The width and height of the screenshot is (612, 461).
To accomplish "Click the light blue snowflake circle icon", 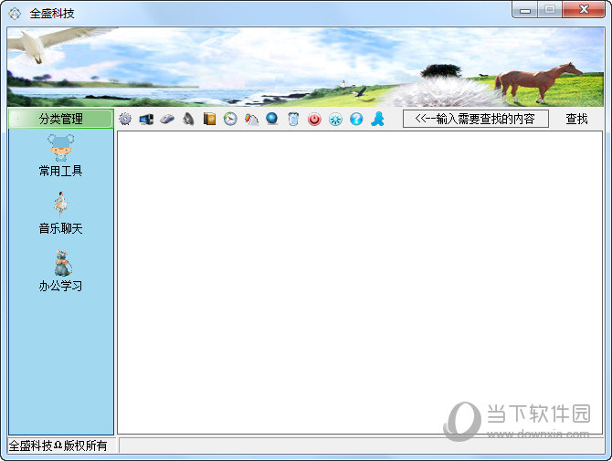I will (335, 119).
